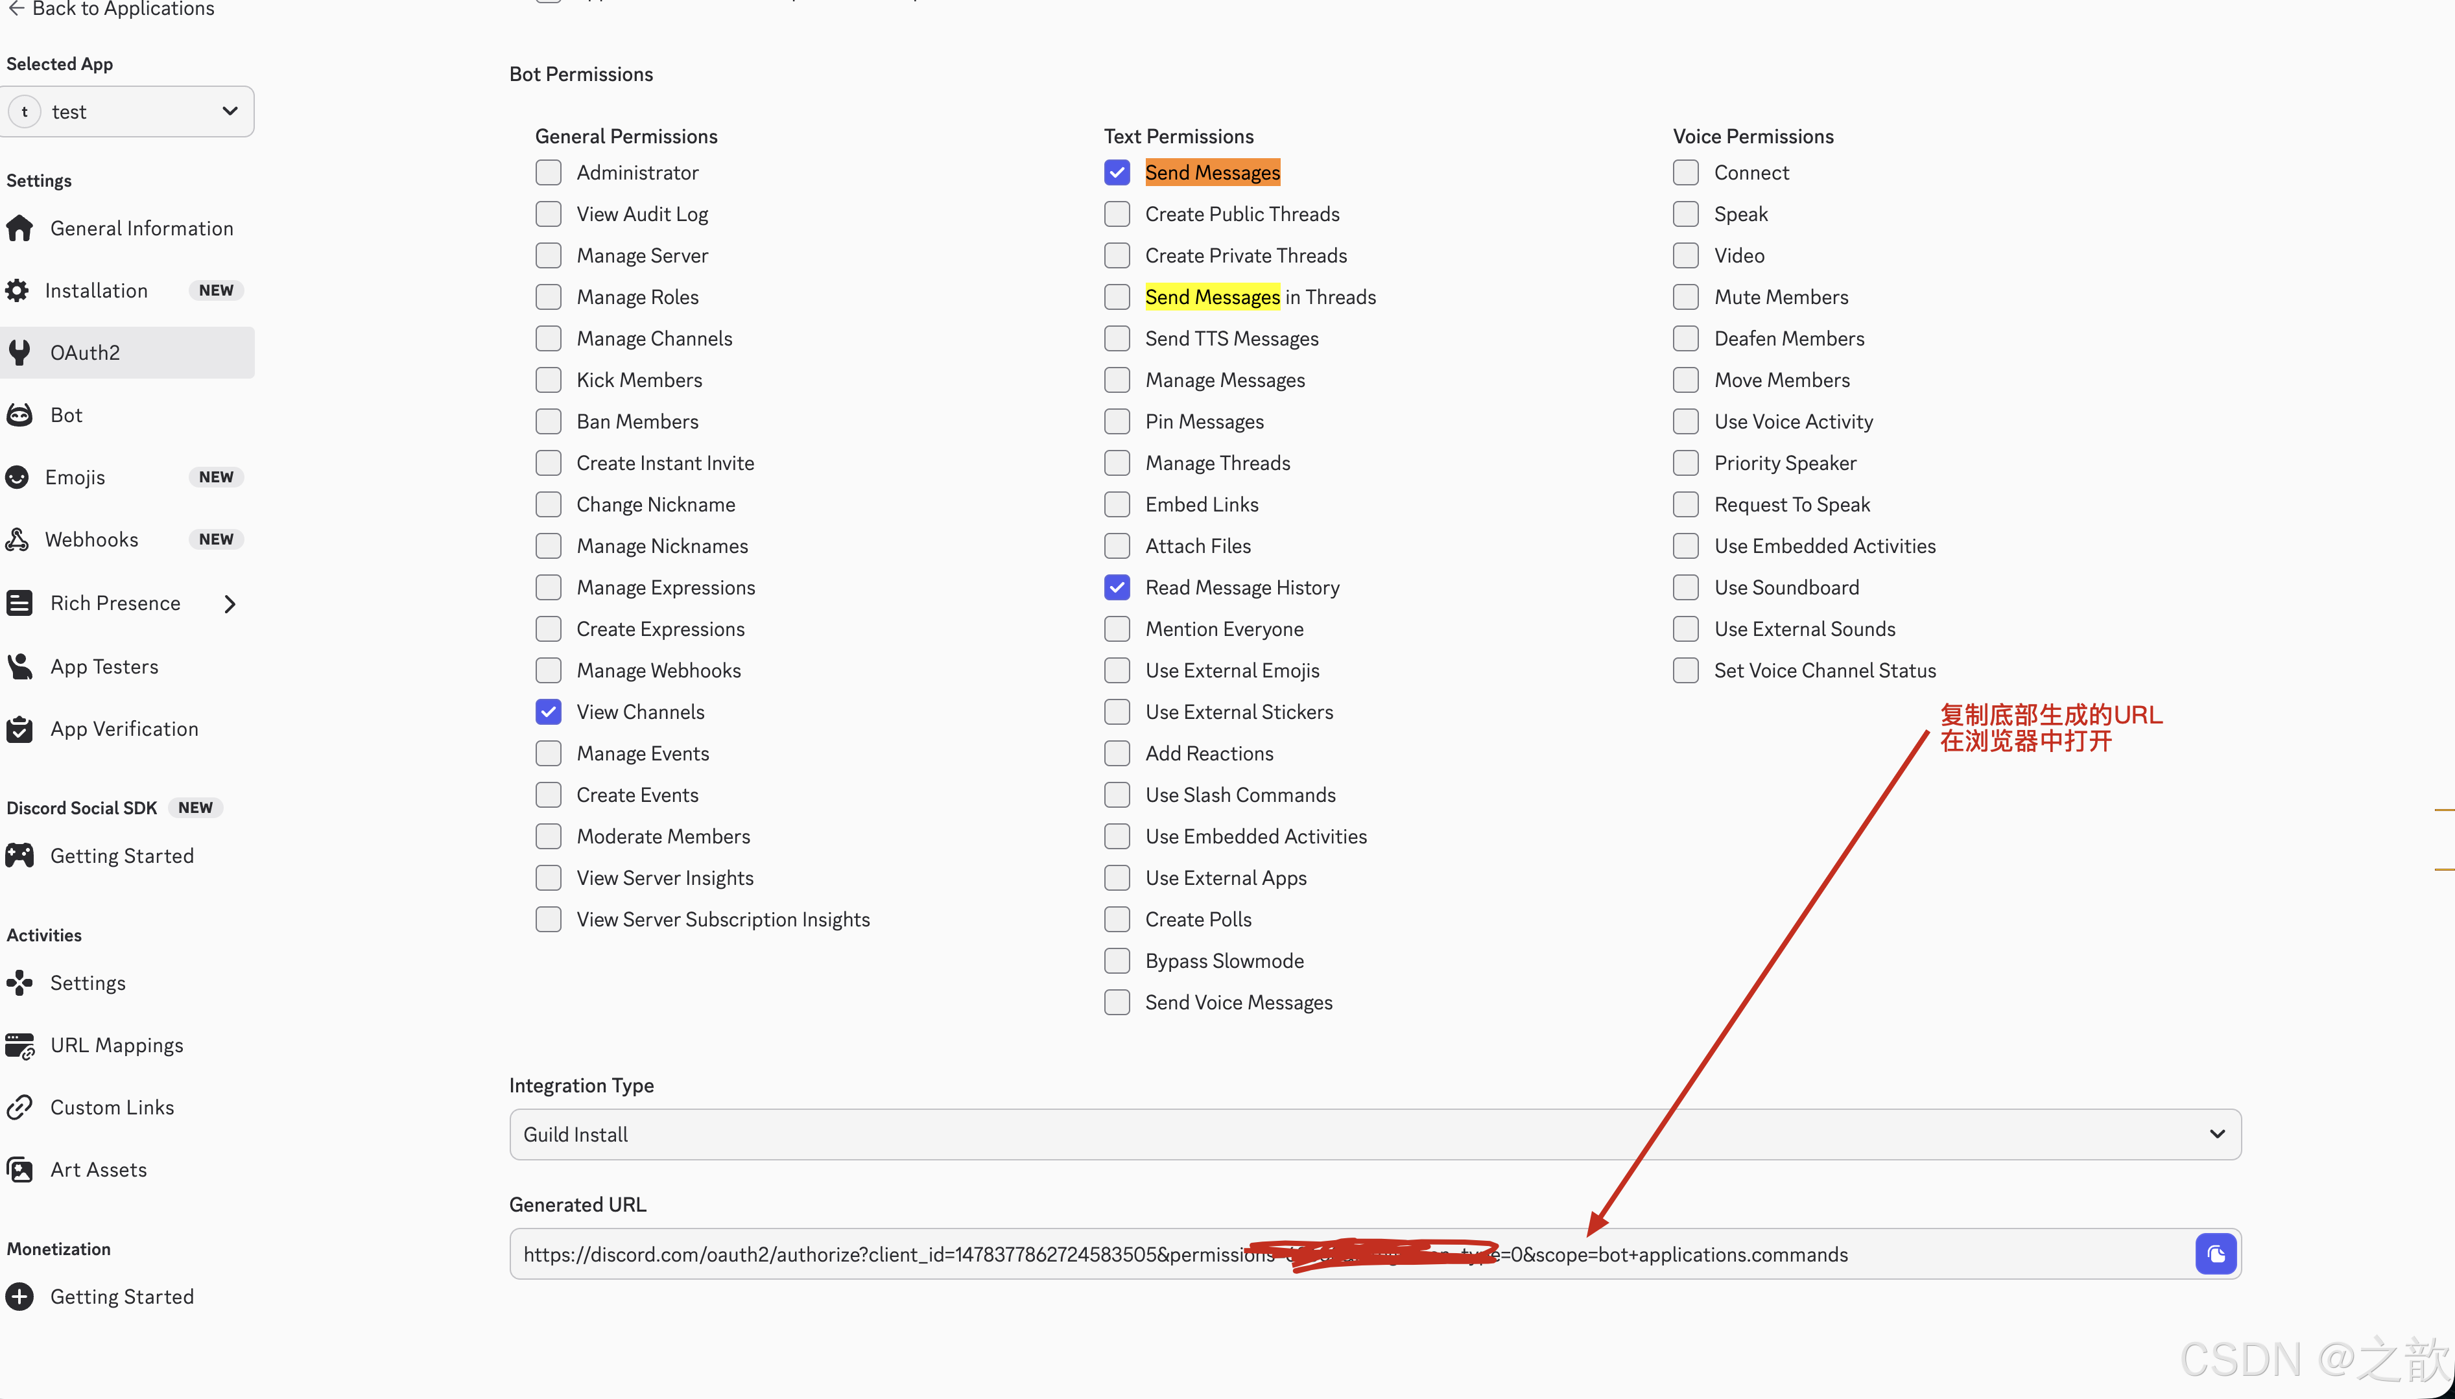Click the Bot robot icon in sidebar
2455x1399 pixels.
pyautogui.click(x=19, y=415)
